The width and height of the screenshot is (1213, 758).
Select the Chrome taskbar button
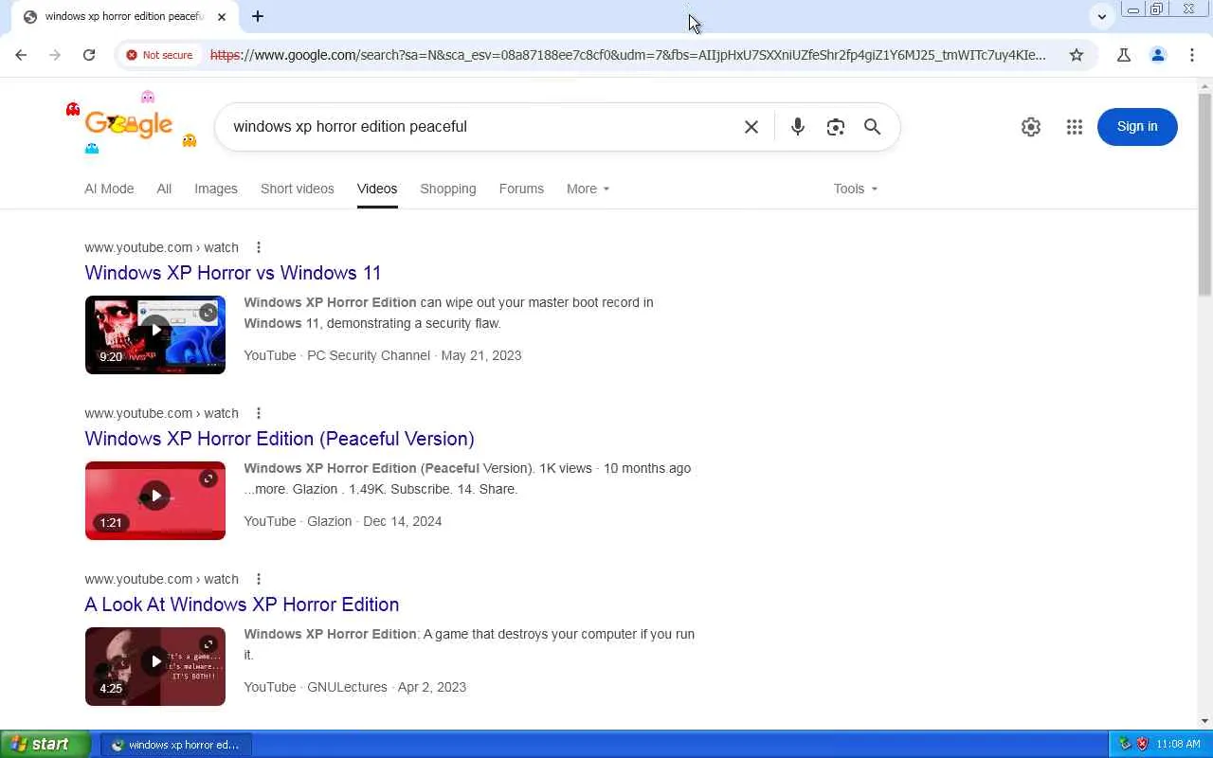(176, 745)
